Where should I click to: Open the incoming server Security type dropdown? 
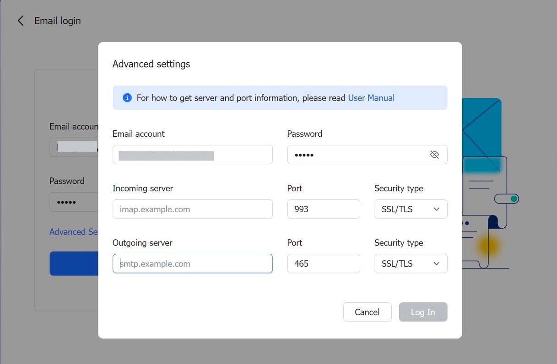tap(410, 209)
